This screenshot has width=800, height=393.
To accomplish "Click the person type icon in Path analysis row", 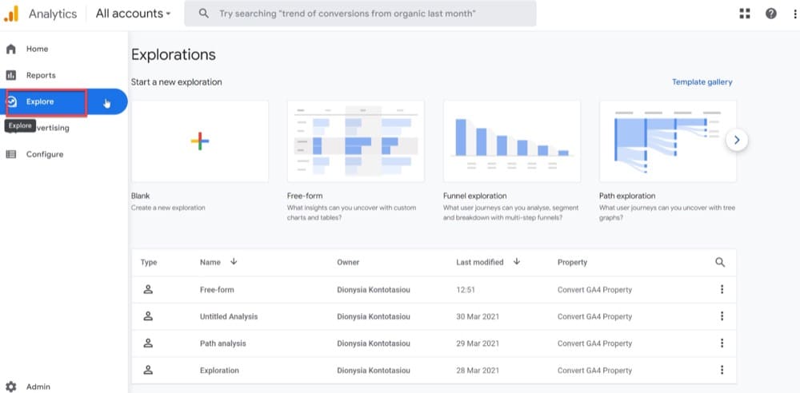I will 148,343.
